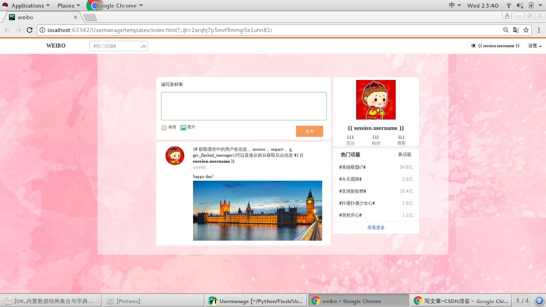The width and height of the screenshot is (546, 307).
Task: Bookmark page with the star icon
Action: point(526,30)
